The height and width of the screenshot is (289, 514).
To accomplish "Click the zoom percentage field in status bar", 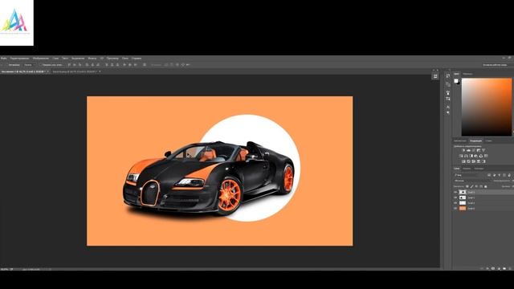I will point(4,269).
